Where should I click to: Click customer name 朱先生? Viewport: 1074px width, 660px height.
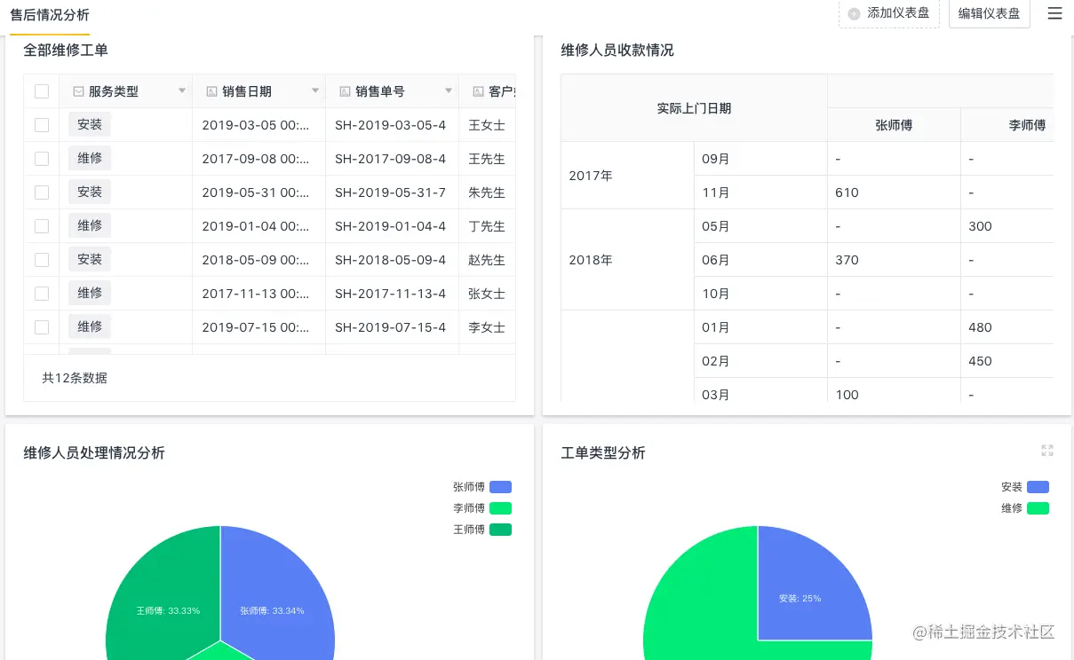(487, 192)
